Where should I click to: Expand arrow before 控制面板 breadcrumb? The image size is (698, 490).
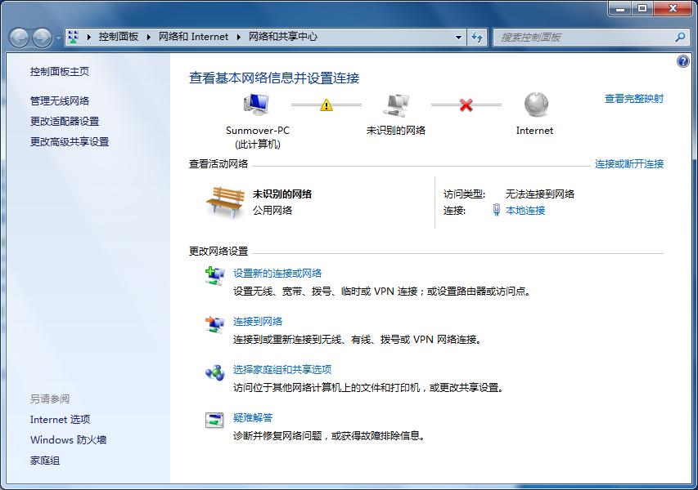pos(88,38)
